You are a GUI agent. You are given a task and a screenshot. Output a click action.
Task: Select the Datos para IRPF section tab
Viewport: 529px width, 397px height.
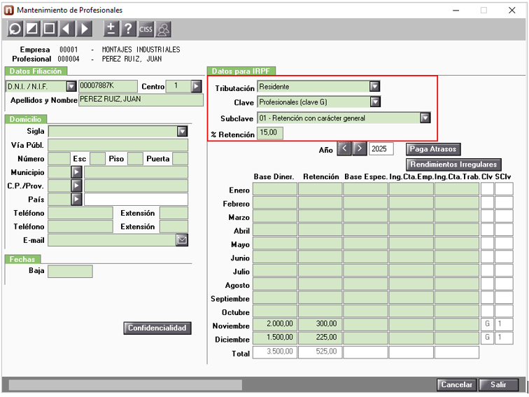tap(241, 71)
